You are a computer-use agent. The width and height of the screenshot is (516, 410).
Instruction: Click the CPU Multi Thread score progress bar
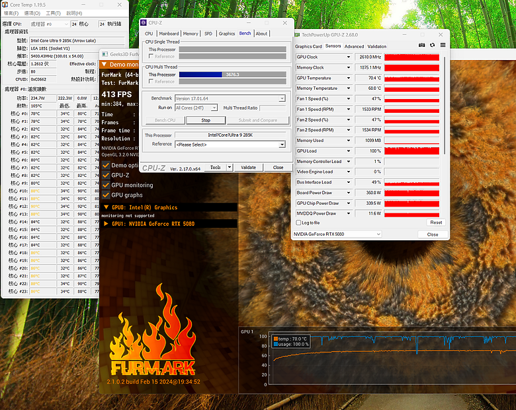click(x=233, y=75)
